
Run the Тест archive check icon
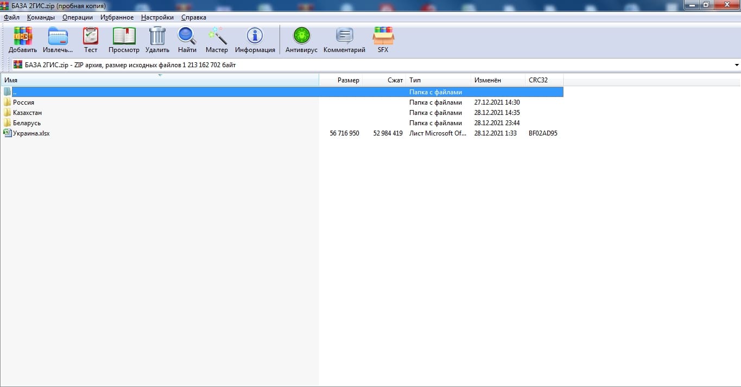91,36
